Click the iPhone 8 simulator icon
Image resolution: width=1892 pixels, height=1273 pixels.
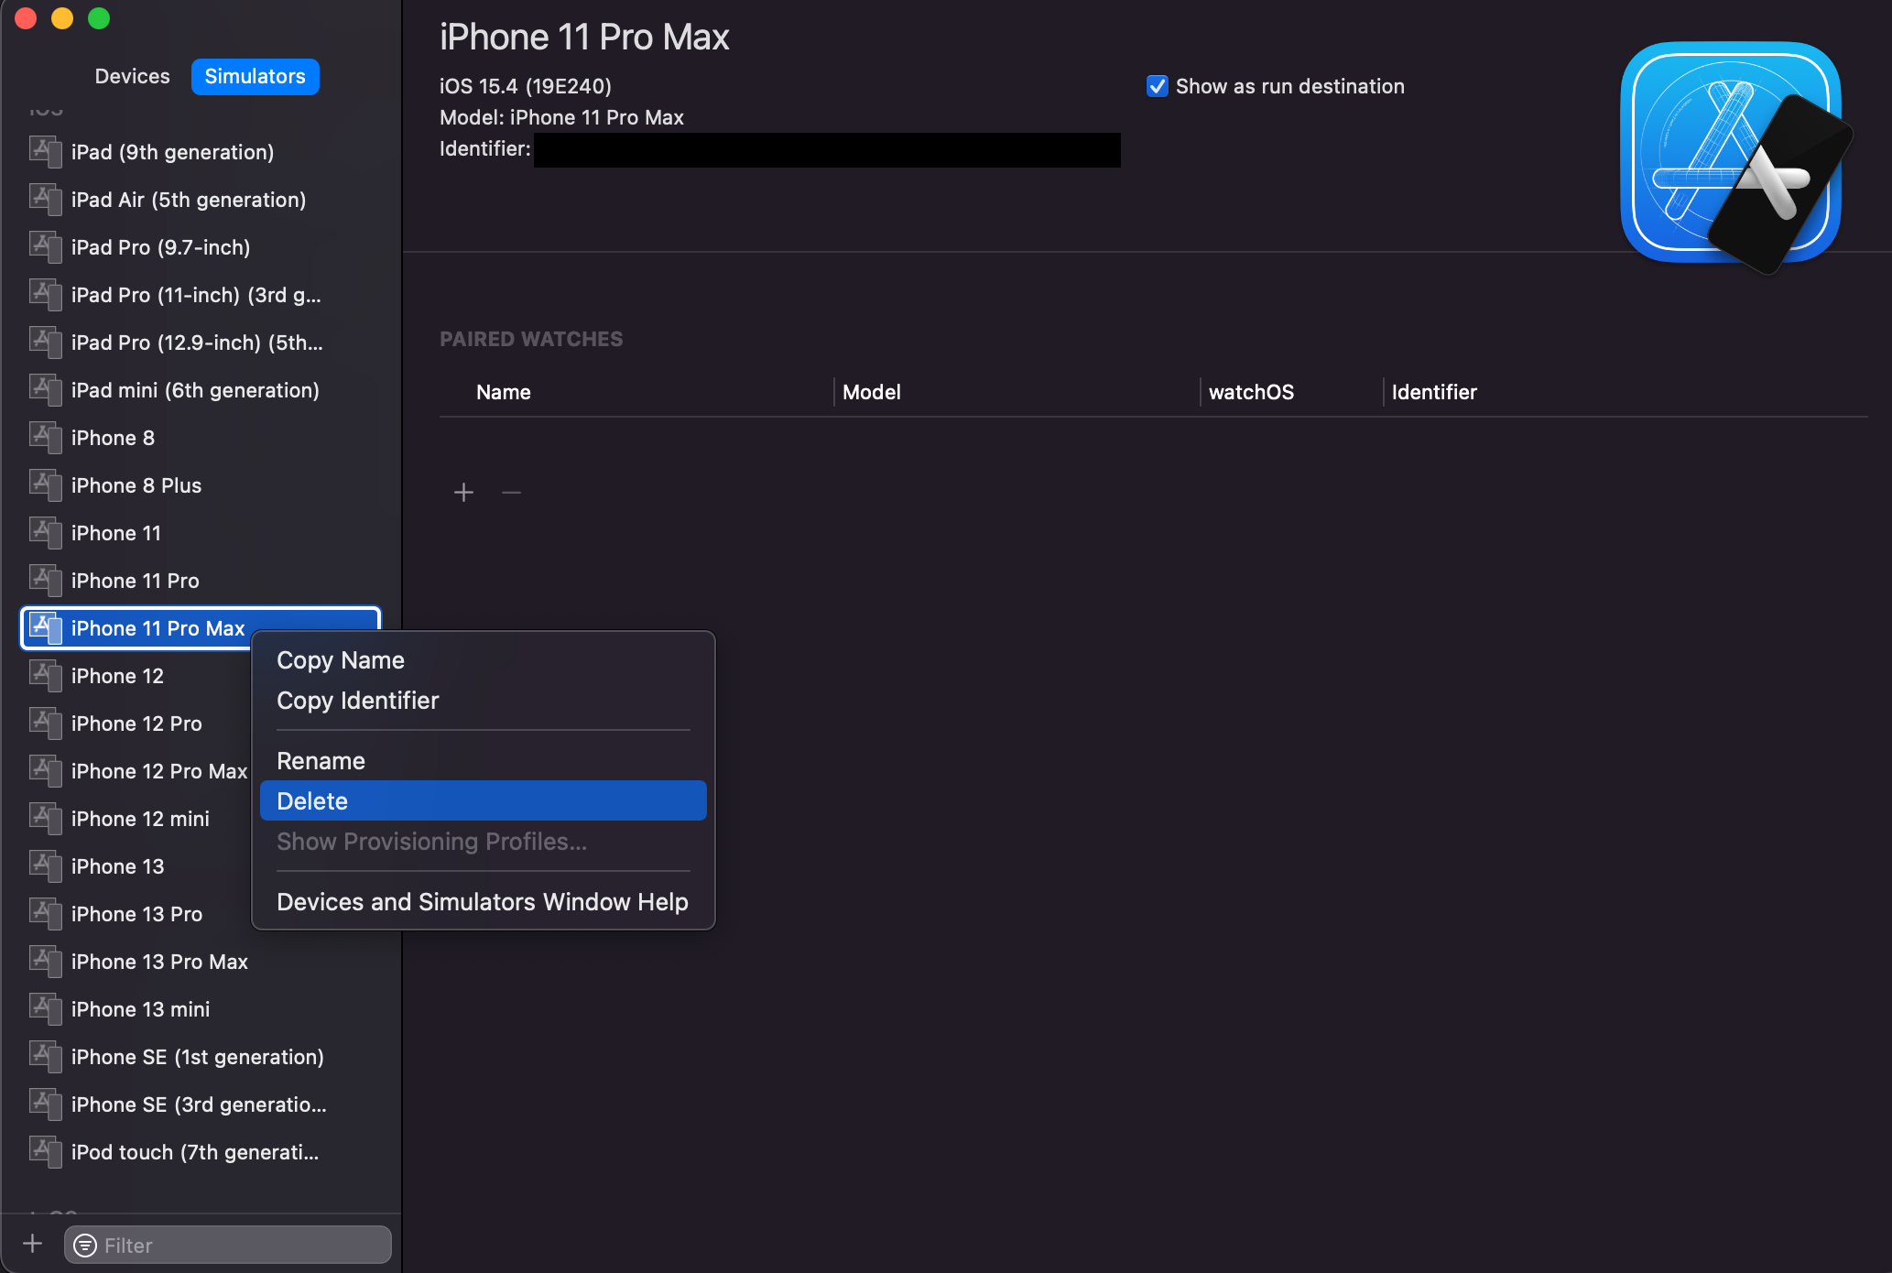point(45,437)
